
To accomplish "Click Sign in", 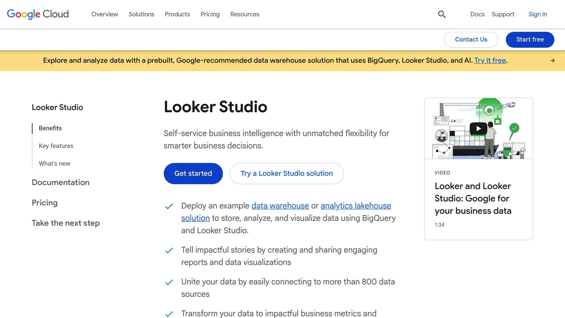I will 538,14.
